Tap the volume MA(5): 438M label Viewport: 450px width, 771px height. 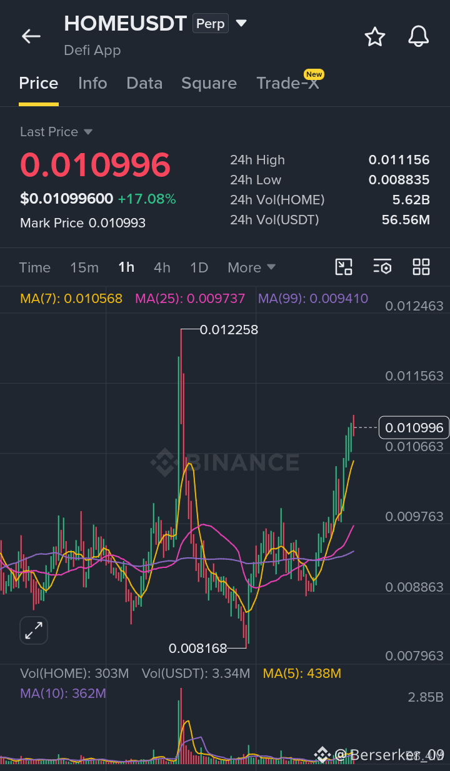tap(302, 674)
